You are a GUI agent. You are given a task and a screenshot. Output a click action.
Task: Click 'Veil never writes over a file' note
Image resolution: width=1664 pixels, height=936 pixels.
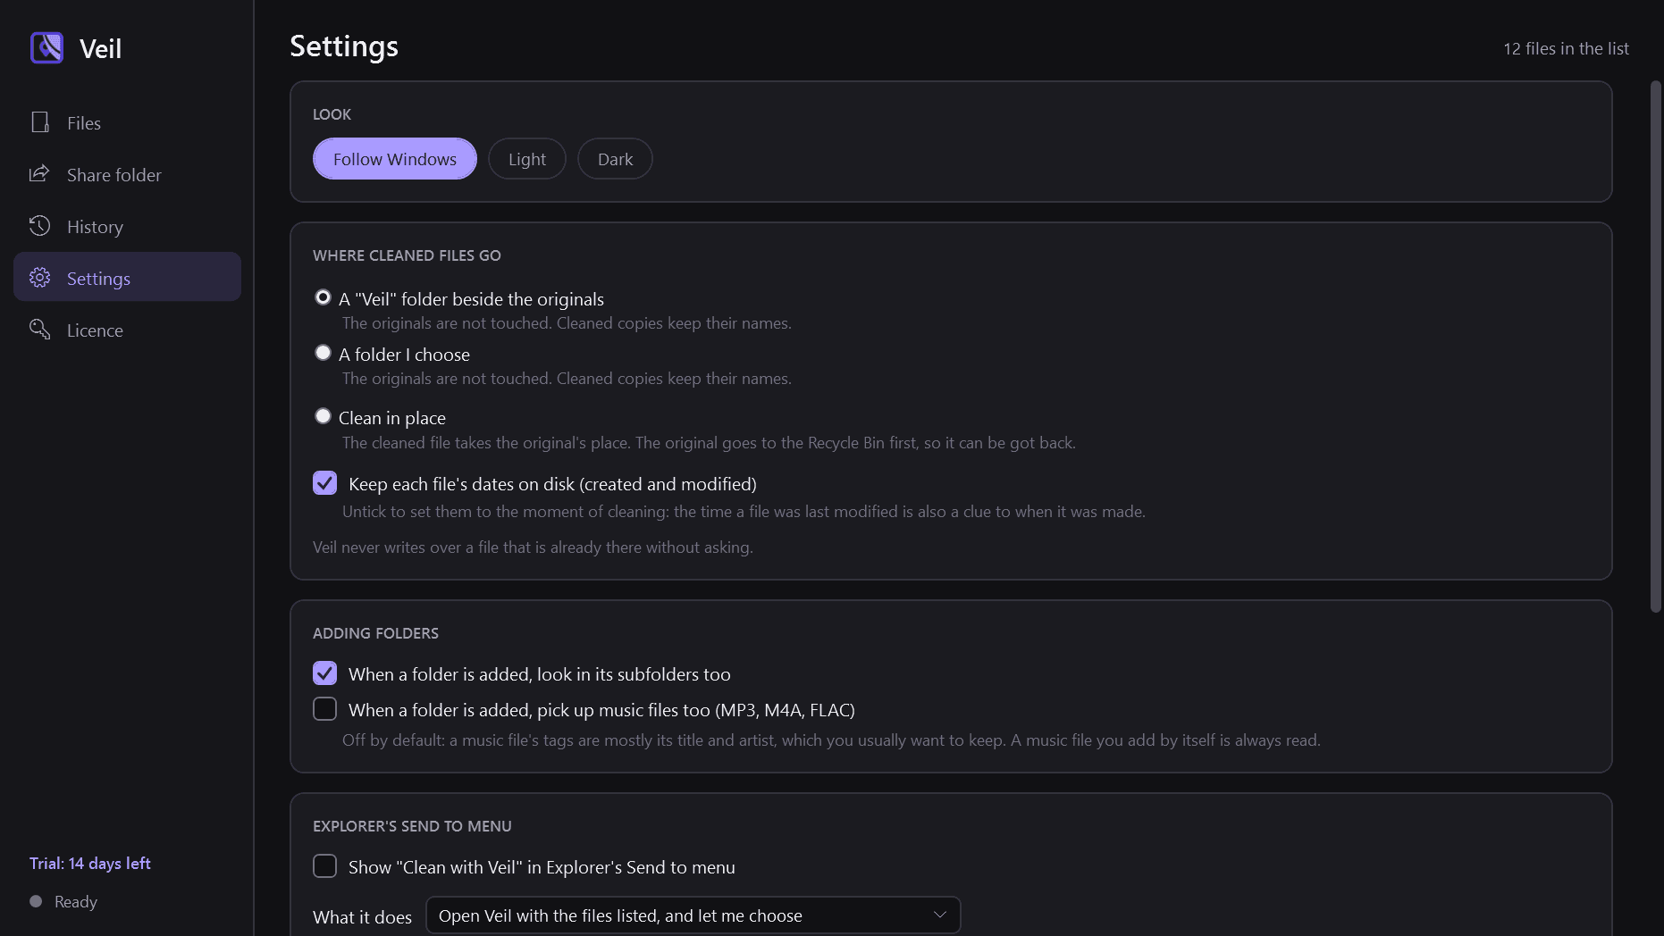click(533, 547)
